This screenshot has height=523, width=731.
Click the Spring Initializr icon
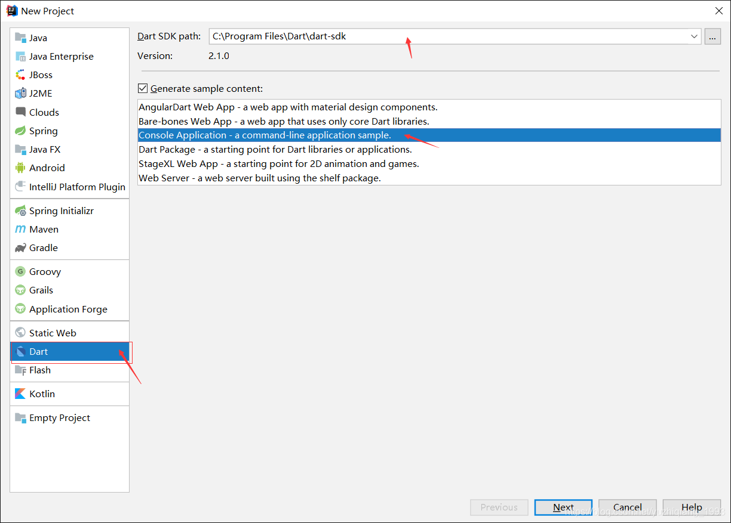click(20, 211)
